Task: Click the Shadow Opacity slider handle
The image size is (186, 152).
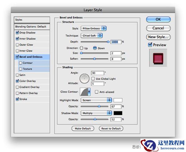Action: [95, 119]
